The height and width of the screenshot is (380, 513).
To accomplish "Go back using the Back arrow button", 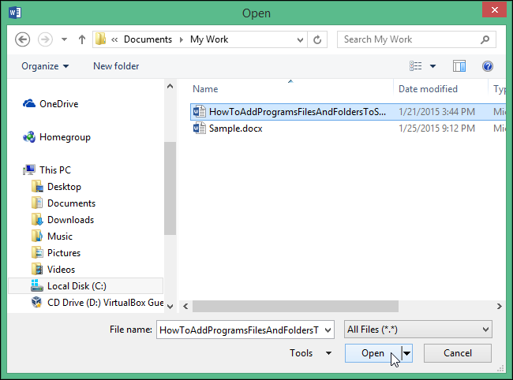I will [23, 39].
